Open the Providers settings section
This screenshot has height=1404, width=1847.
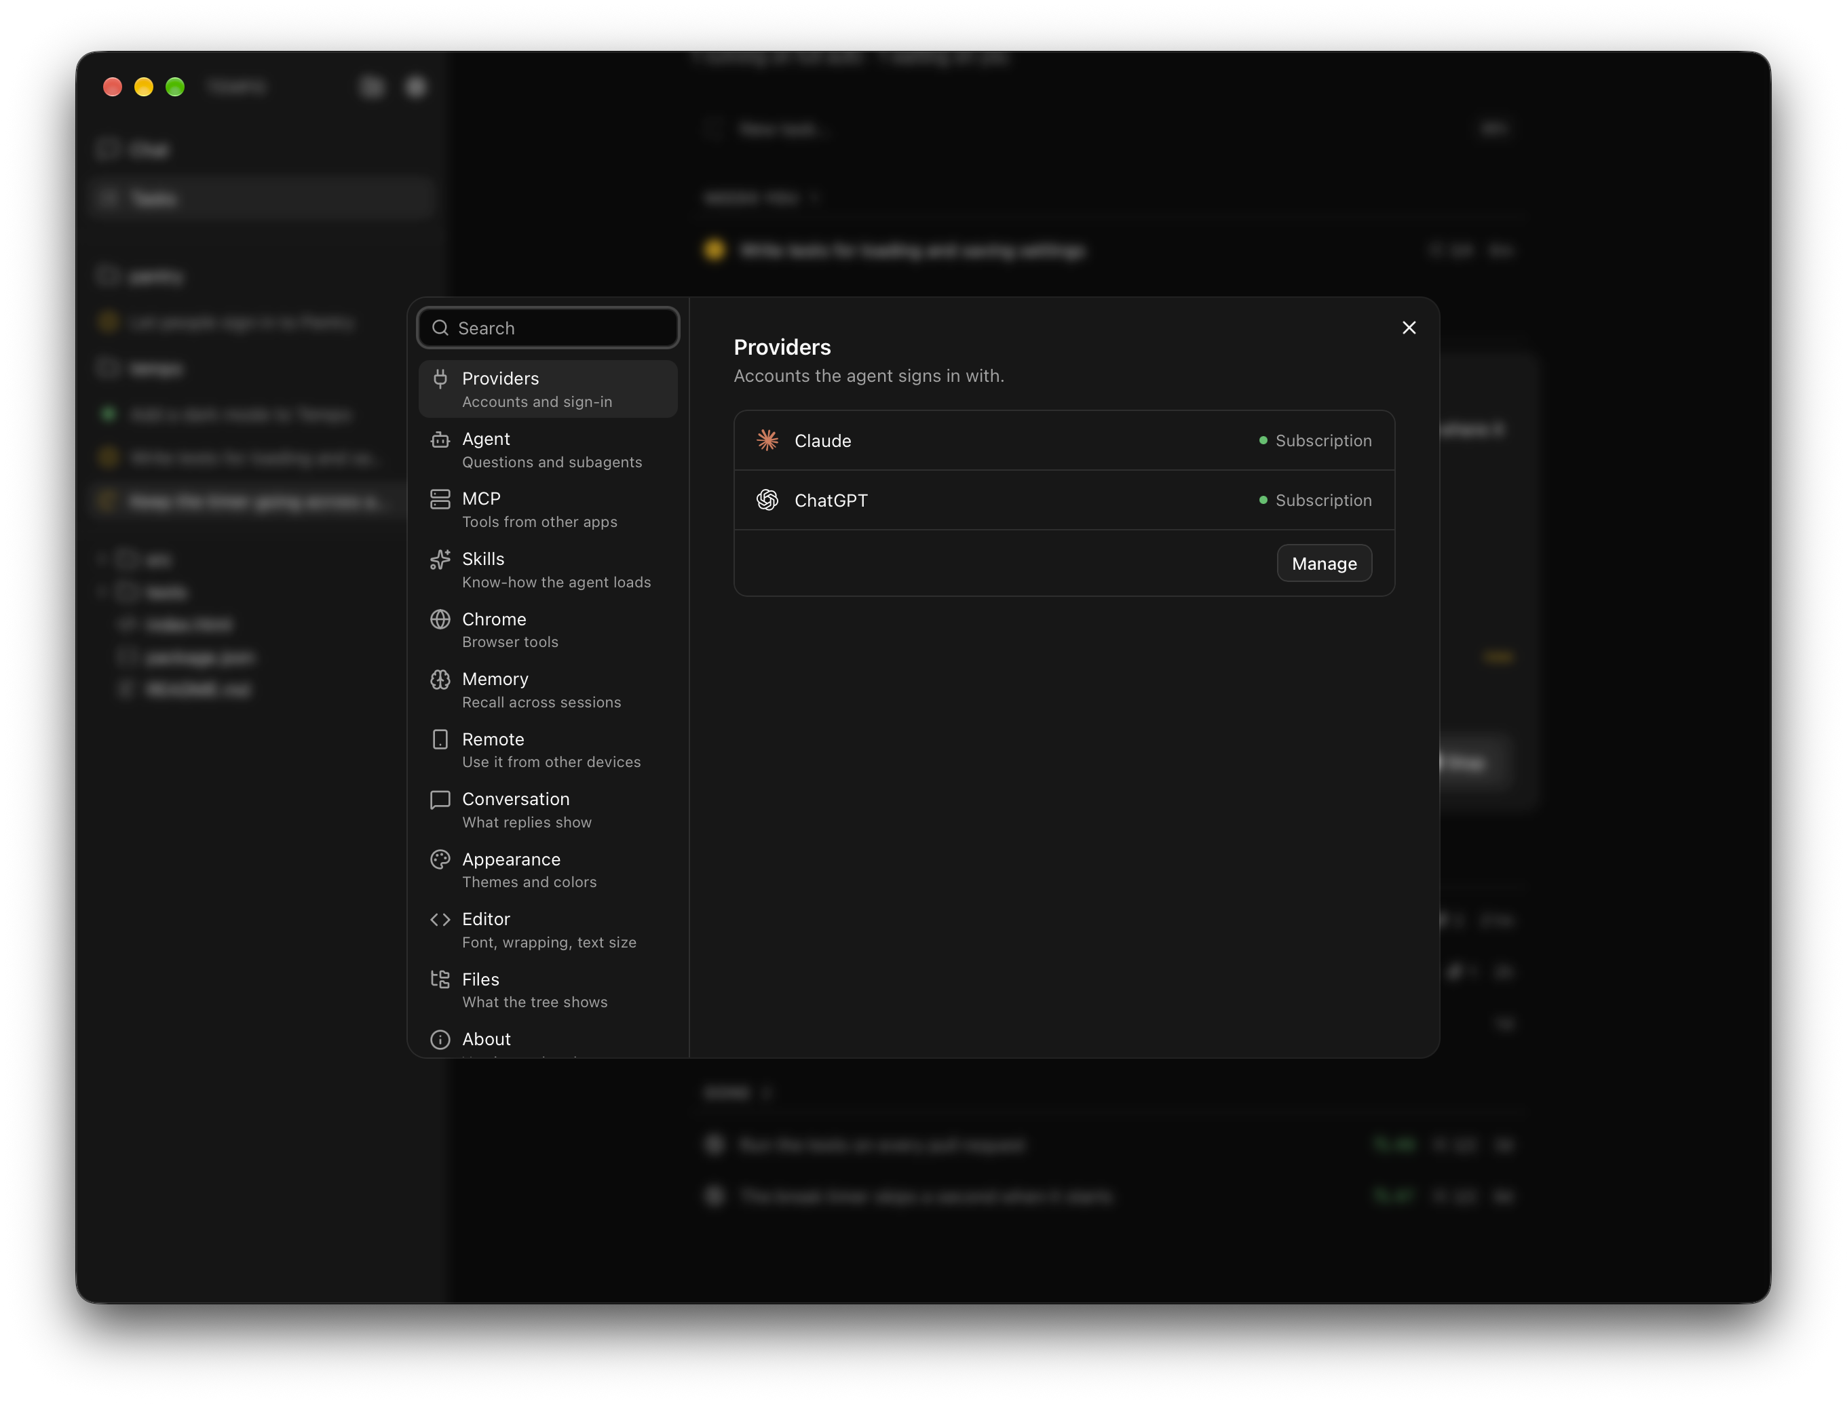[548, 389]
